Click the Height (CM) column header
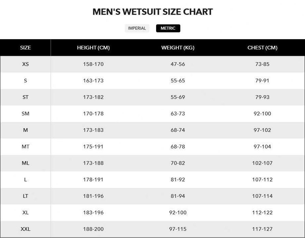Screen dimensions: 305x238 pos(93,48)
